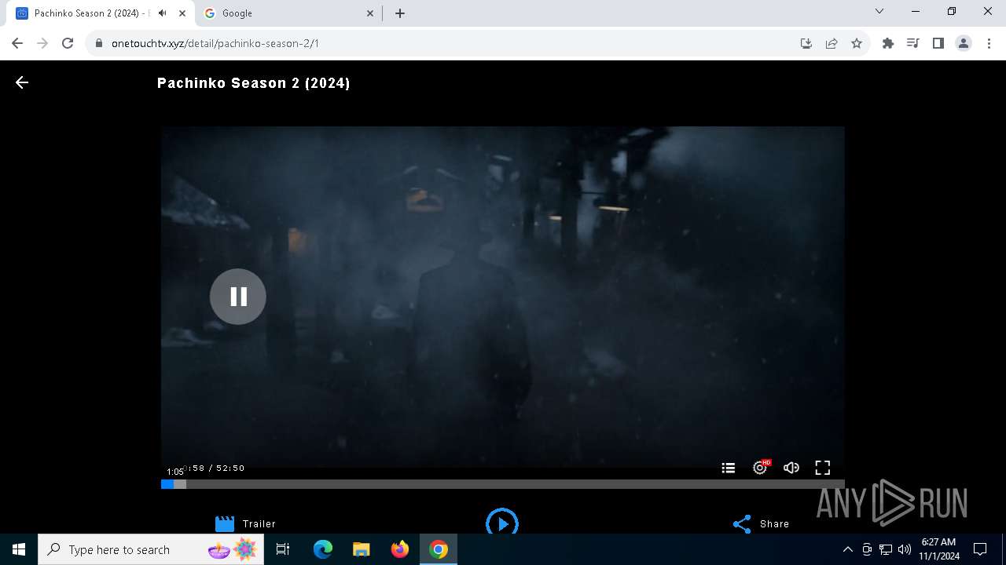The width and height of the screenshot is (1006, 565).
Task: Share this page from address bar
Action: 832,43
